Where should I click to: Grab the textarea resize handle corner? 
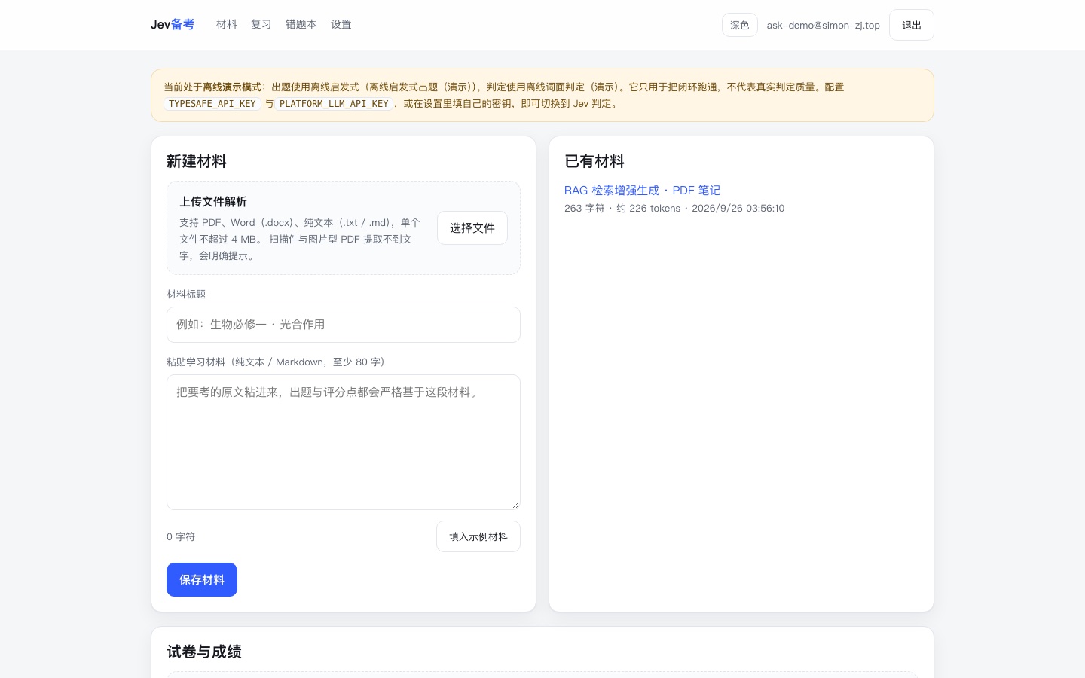(x=515, y=505)
